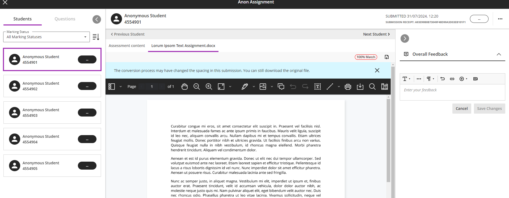Record video feedback with camera icon
This screenshot has width=509, height=198.
pyautogui.click(x=476, y=79)
